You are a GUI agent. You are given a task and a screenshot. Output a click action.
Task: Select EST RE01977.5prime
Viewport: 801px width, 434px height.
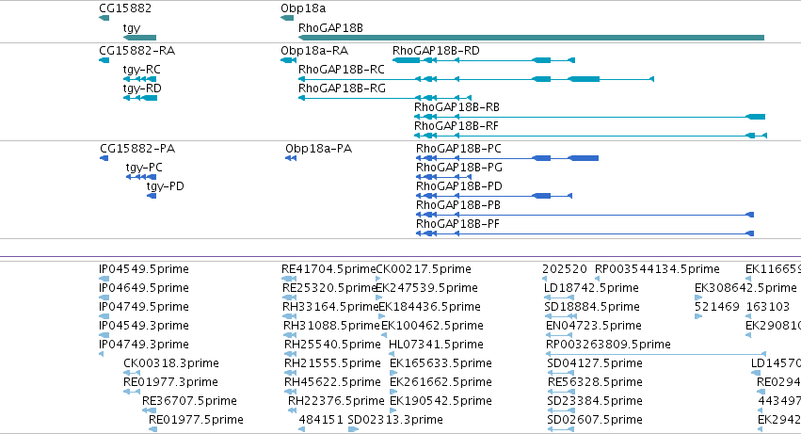coord(196,420)
